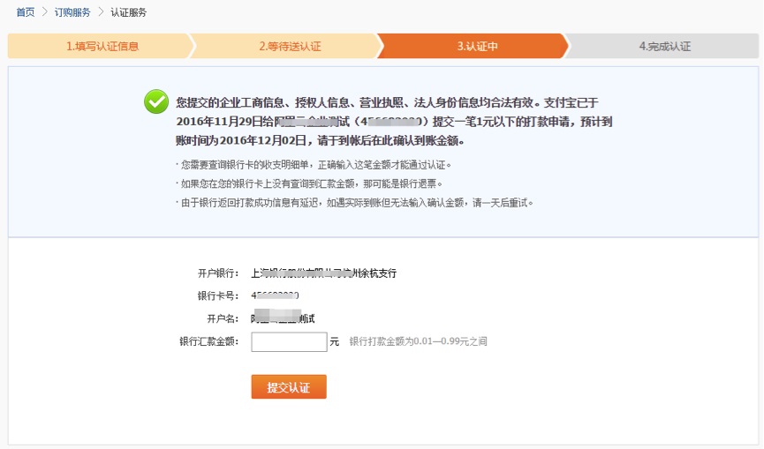Click the breadcrumb arrow after 首页
Image resolution: width=764 pixels, height=449 pixels.
[44, 12]
